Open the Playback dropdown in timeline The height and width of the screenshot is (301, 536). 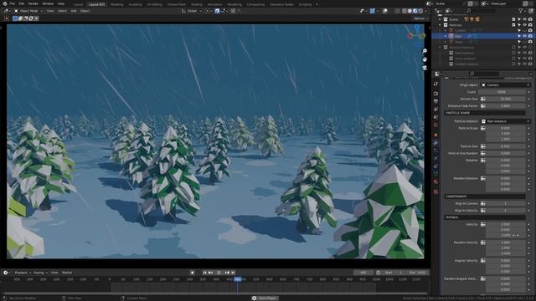pyautogui.click(x=23, y=273)
